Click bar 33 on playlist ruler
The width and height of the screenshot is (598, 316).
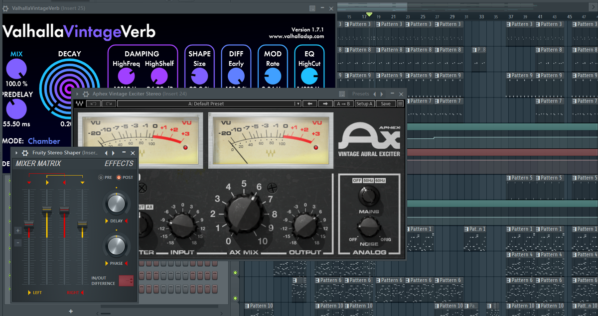(x=481, y=17)
